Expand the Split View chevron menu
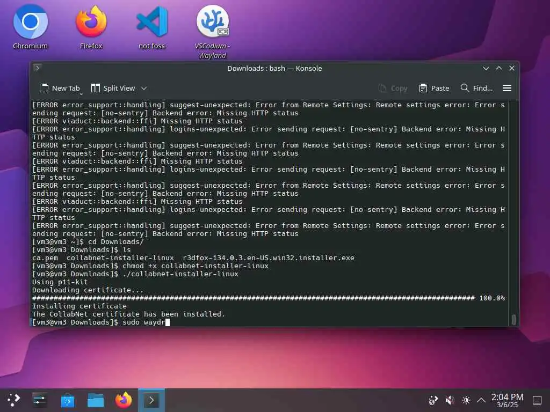550x412 pixels. [x=144, y=89]
